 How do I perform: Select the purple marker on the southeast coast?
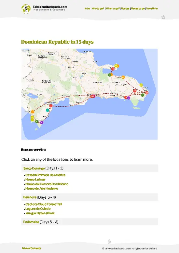point(129,98)
